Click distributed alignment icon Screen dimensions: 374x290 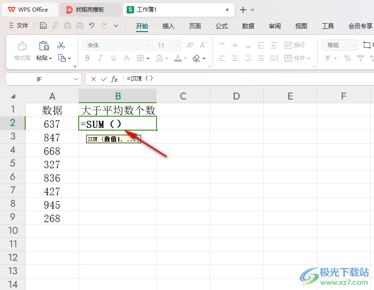(274, 58)
